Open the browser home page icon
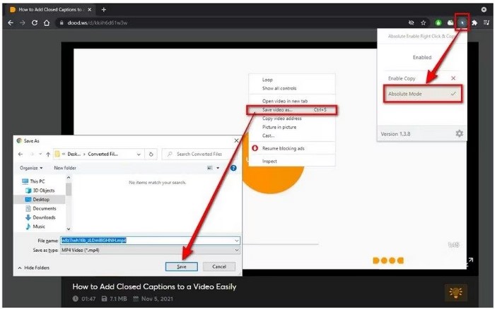This screenshot has height=309, width=495. pyautogui.click(x=47, y=23)
